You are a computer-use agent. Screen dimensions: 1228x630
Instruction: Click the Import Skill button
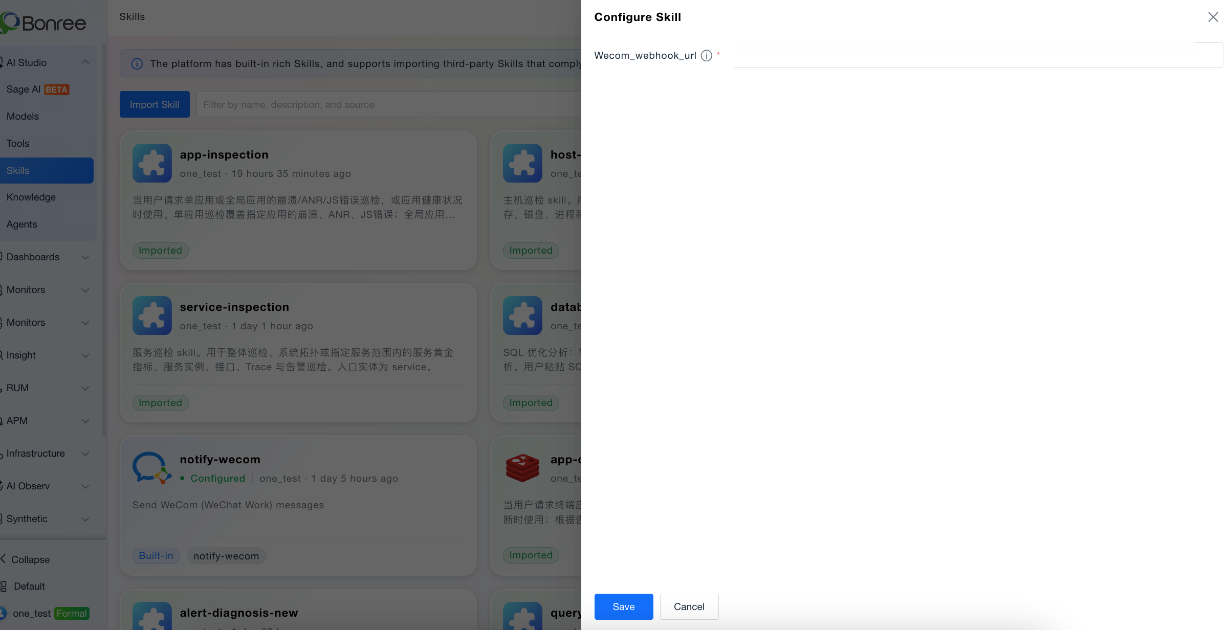155,104
